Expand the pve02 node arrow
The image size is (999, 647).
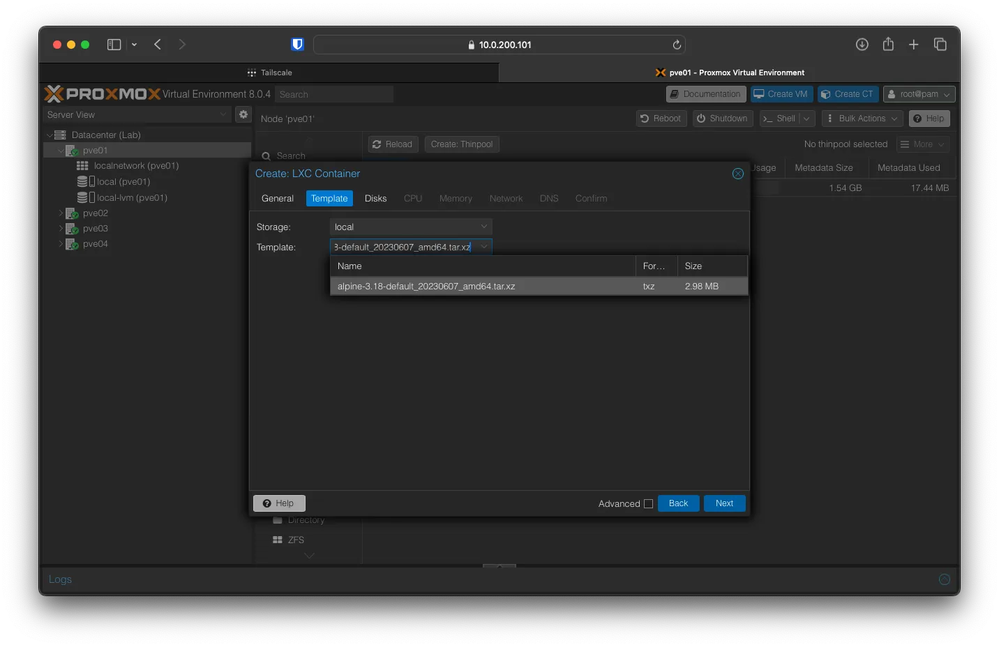coord(61,213)
